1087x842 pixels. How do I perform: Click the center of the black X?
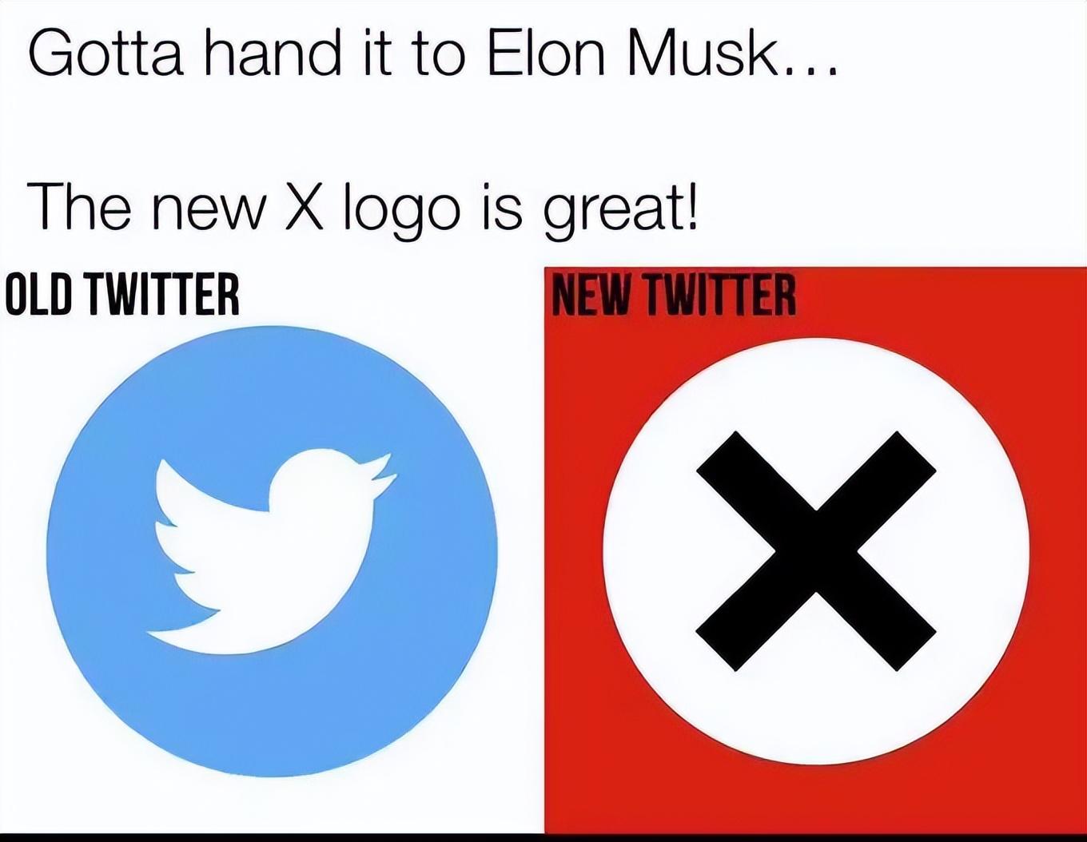pos(816,551)
